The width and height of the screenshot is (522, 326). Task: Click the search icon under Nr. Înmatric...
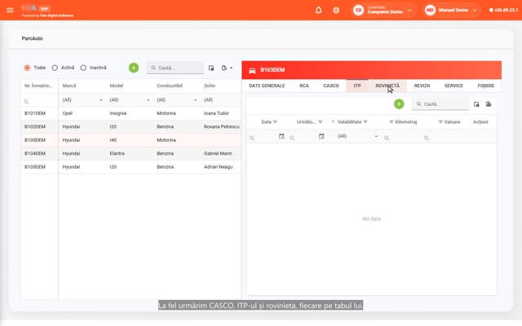pyautogui.click(x=26, y=102)
